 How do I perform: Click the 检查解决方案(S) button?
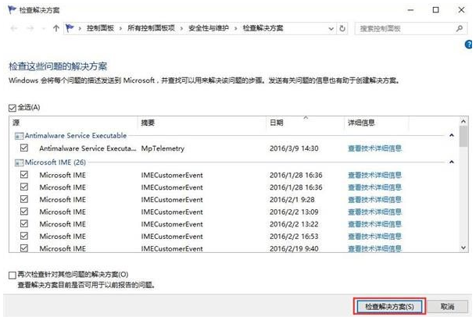(x=389, y=307)
